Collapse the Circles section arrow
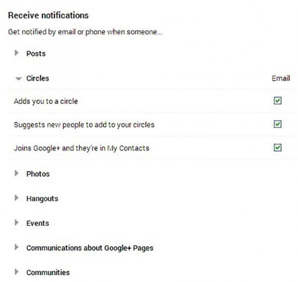The image size is (298, 282). pyautogui.click(x=19, y=79)
